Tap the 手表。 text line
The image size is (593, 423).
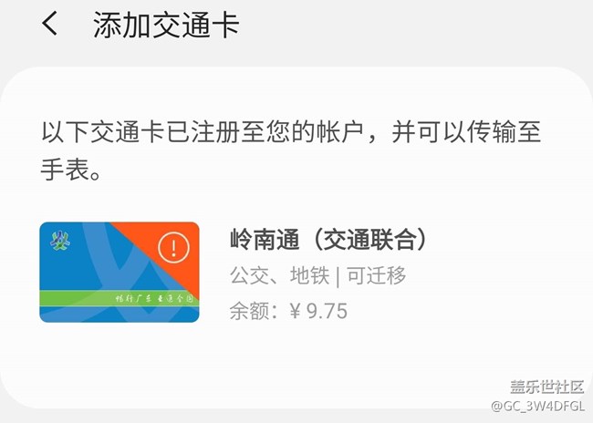point(71,169)
